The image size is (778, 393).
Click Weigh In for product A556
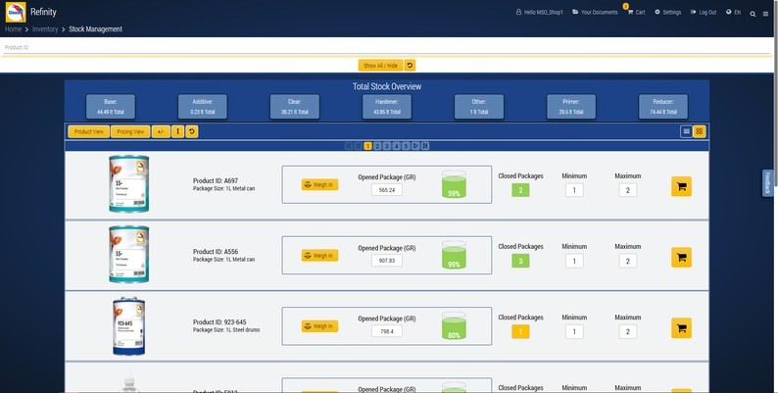319,256
